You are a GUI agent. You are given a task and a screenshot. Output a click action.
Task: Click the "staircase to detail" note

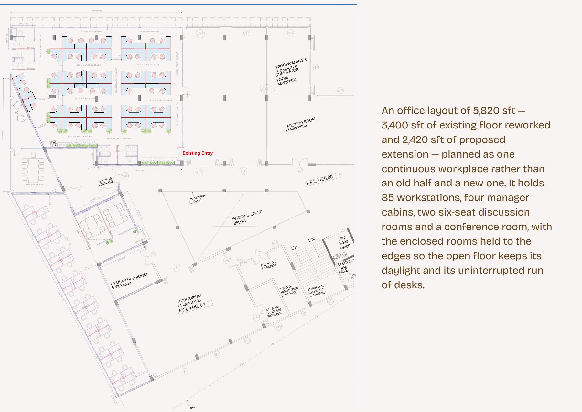(x=317, y=290)
